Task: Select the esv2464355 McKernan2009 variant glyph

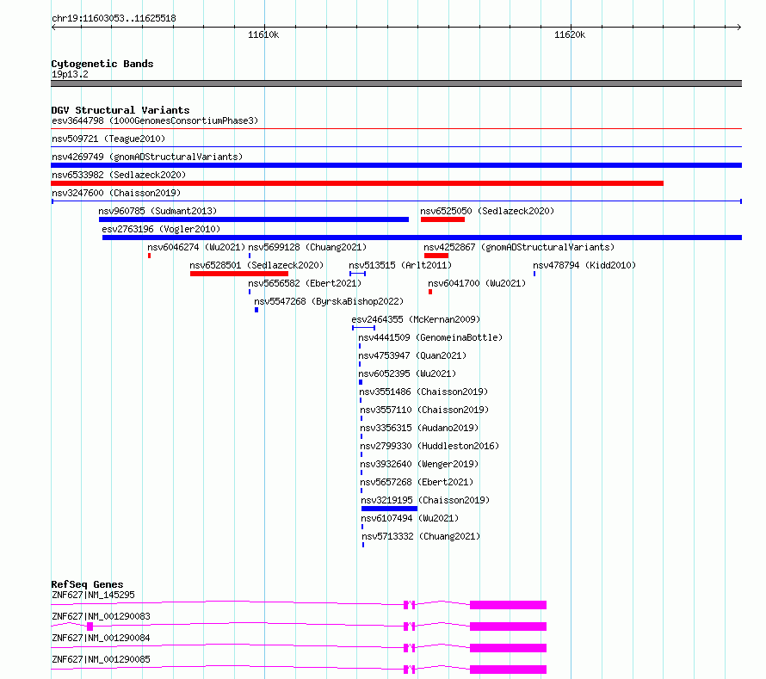Action: [363, 328]
